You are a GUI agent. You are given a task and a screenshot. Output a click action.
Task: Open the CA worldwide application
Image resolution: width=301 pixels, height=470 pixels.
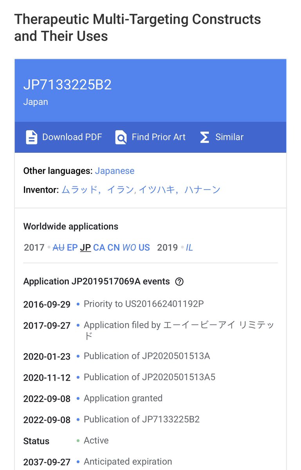pyautogui.click(x=99, y=248)
